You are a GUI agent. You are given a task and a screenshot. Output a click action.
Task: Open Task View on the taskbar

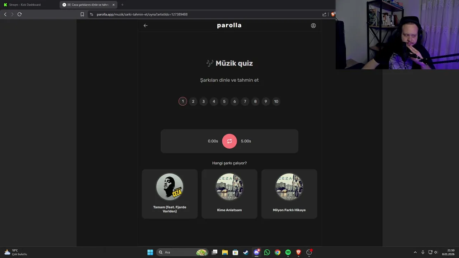(214, 252)
